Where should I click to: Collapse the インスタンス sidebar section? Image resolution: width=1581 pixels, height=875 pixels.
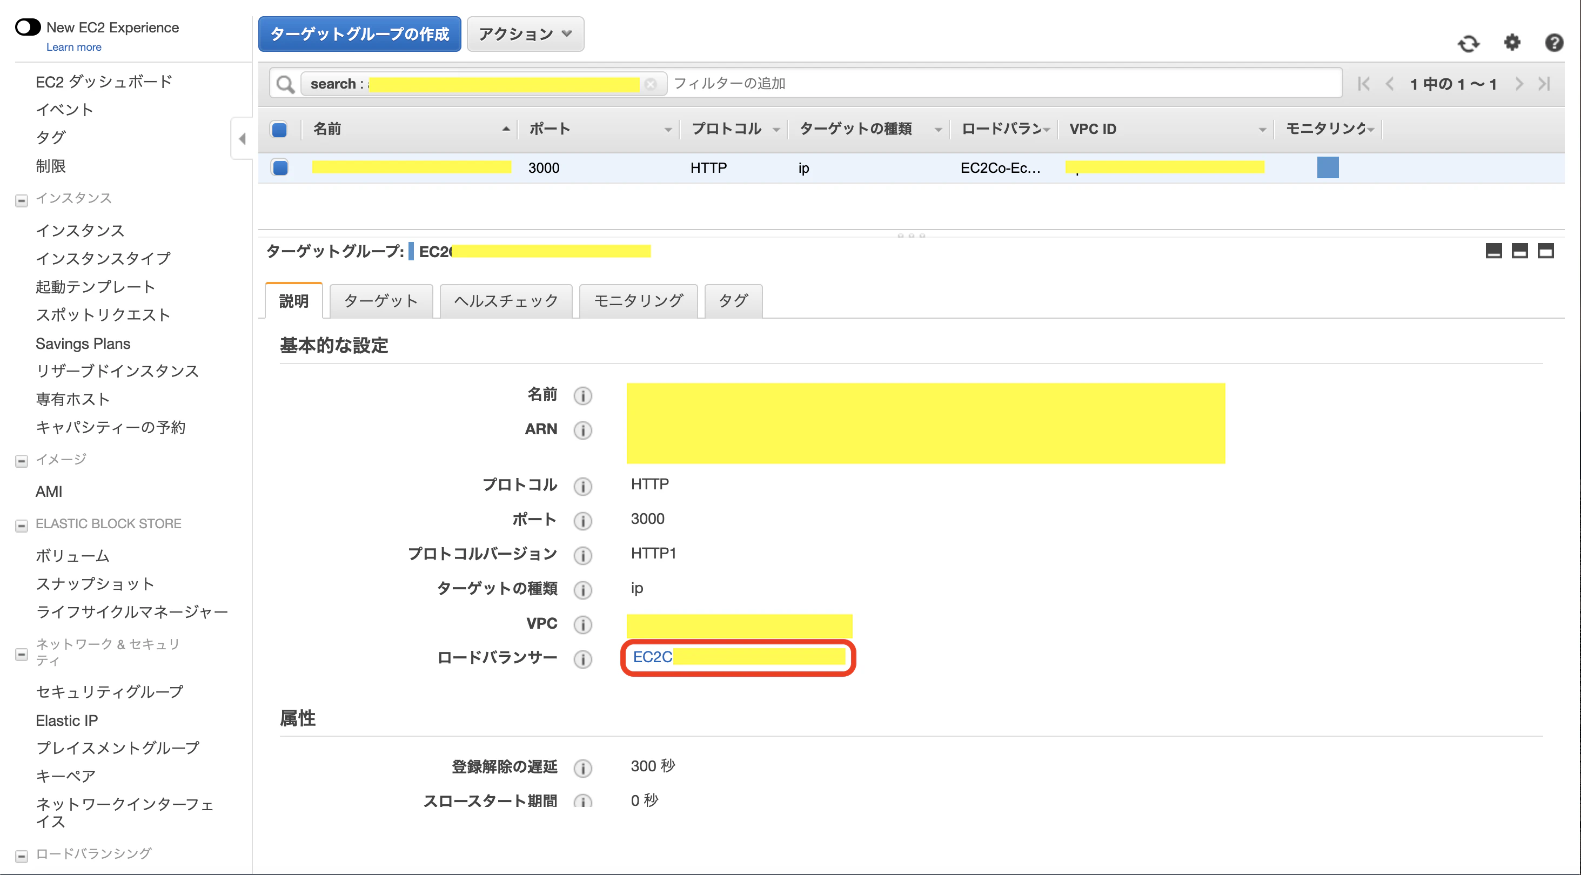[22, 200]
